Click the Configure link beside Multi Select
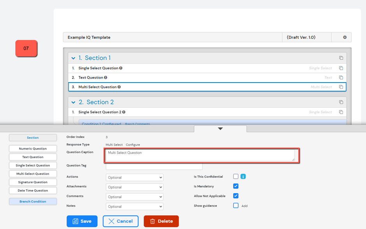This screenshot has height=229, width=366. (133, 145)
